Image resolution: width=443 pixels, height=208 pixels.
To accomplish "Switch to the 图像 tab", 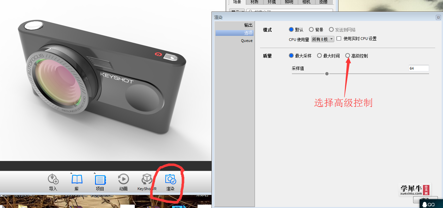I will 324,2.
